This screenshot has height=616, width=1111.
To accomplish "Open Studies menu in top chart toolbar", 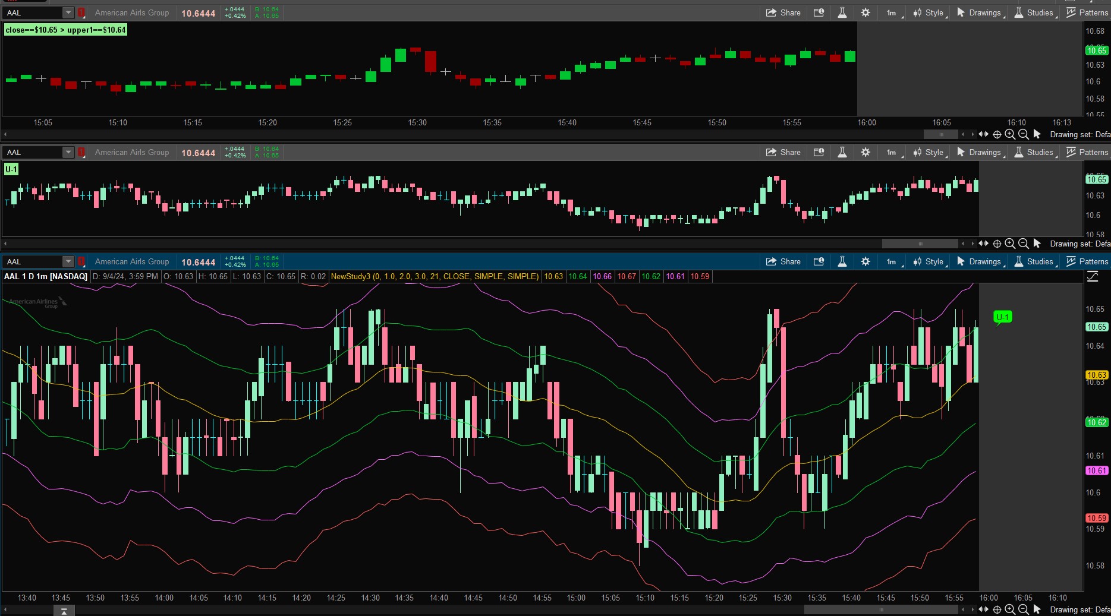I will [x=1036, y=12].
